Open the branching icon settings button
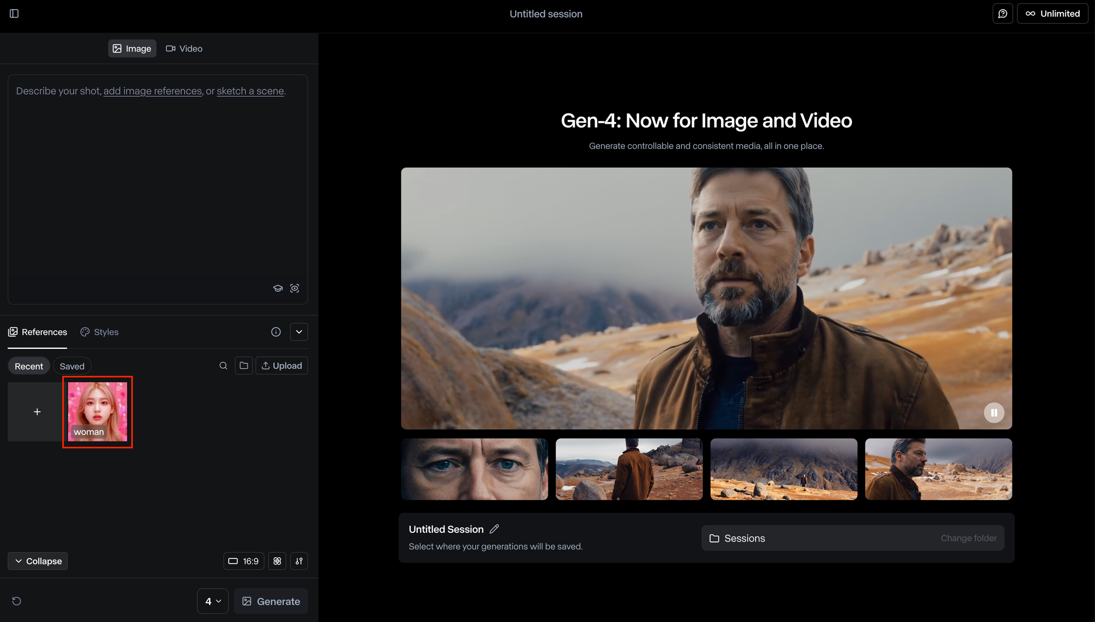The height and width of the screenshot is (622, 1095). pos(299,561)
